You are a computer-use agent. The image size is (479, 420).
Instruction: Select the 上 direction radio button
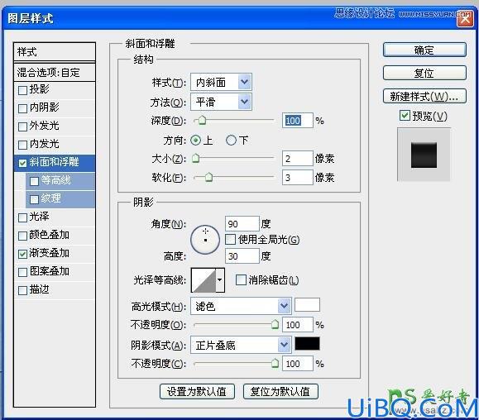click(x=195, y=141)
